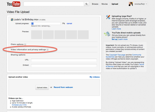
Task: Click Record from webcam link
Action: click(x=63, y=87)
